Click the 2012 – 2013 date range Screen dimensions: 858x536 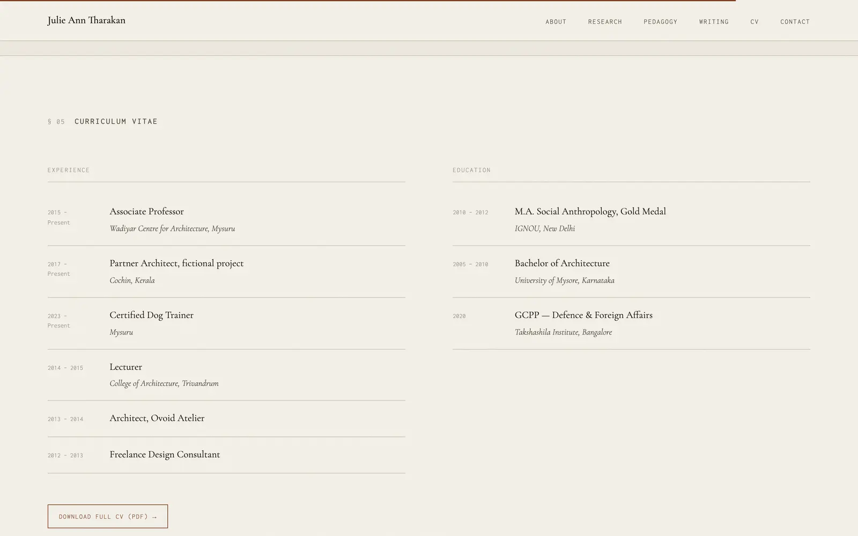point(65,456)
